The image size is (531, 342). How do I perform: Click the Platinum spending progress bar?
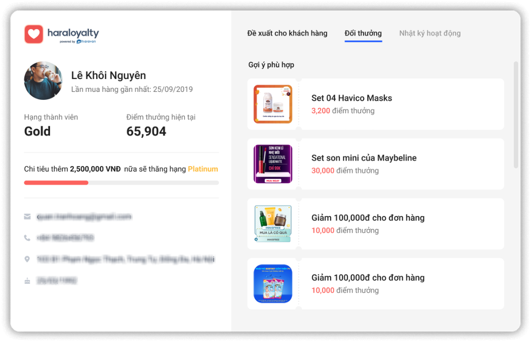(x=121, y=183)
